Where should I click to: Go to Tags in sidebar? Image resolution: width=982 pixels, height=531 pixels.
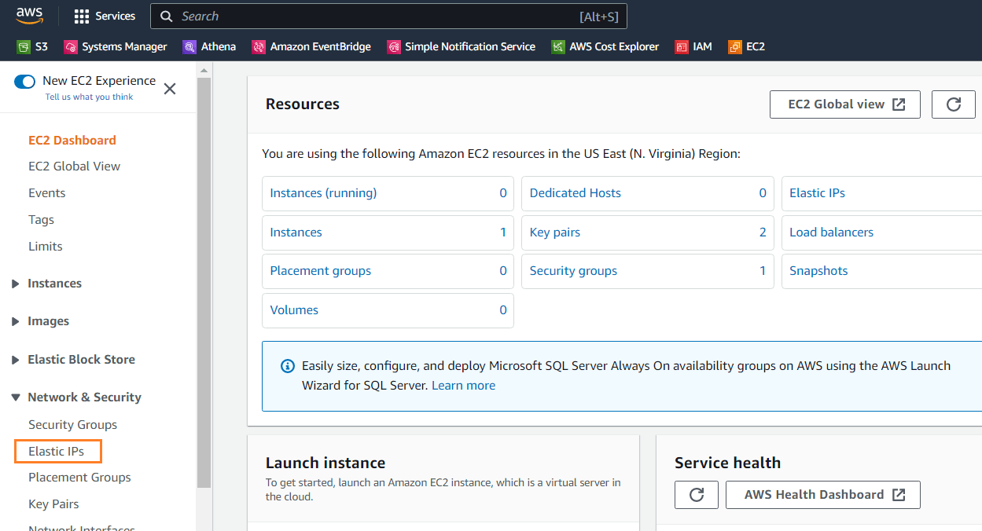42,220
